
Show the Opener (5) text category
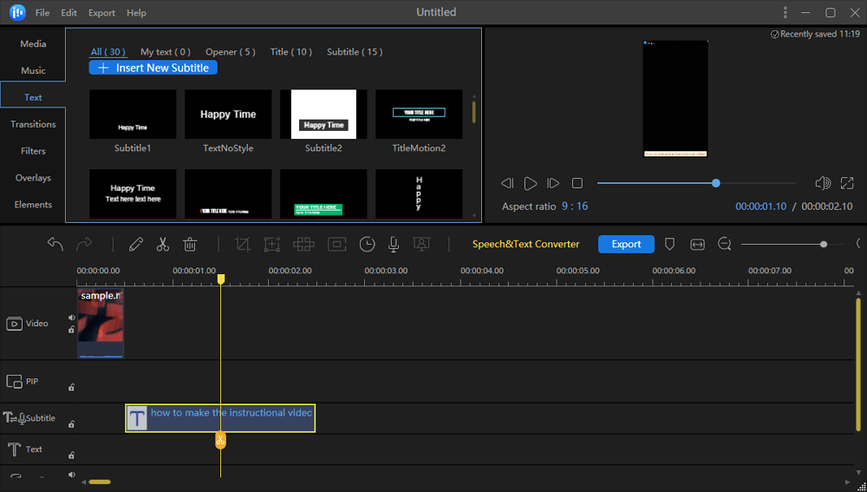pos(230,52)
